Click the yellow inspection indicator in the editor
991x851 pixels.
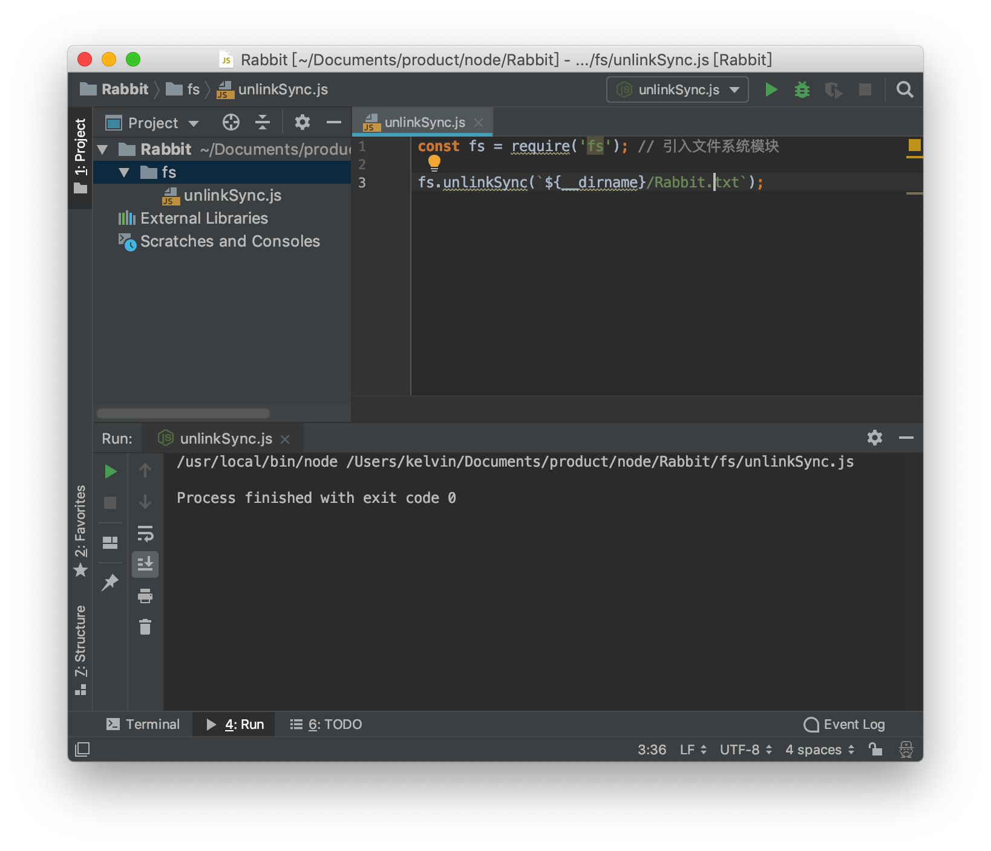pos(914,145)
